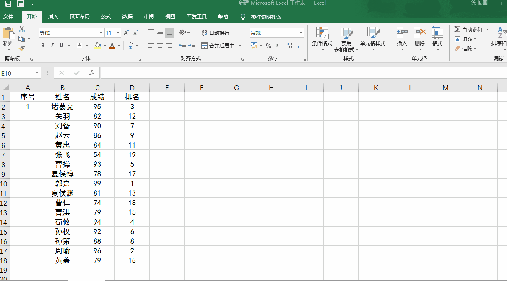The image size is (507, 281).
Task: Click the Decrease Indent icon
Action: (182, 46)
